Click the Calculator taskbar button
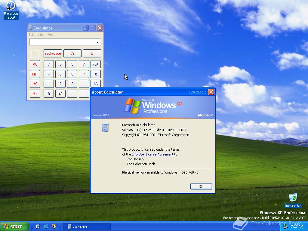The height and width of the screenshot is (231, 308). coord(86,227)
